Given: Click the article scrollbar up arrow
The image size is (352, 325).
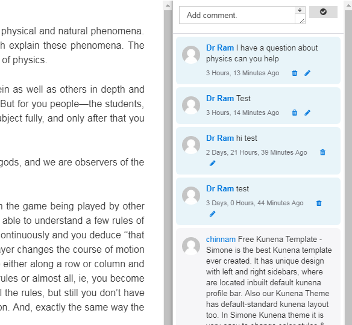Looking at the screenshot, I should 168,5.
